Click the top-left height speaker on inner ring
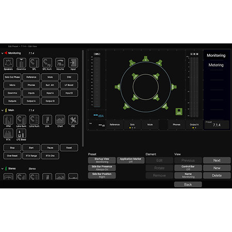The height and width of the screenshot is (232, 232). coord(135,76)
